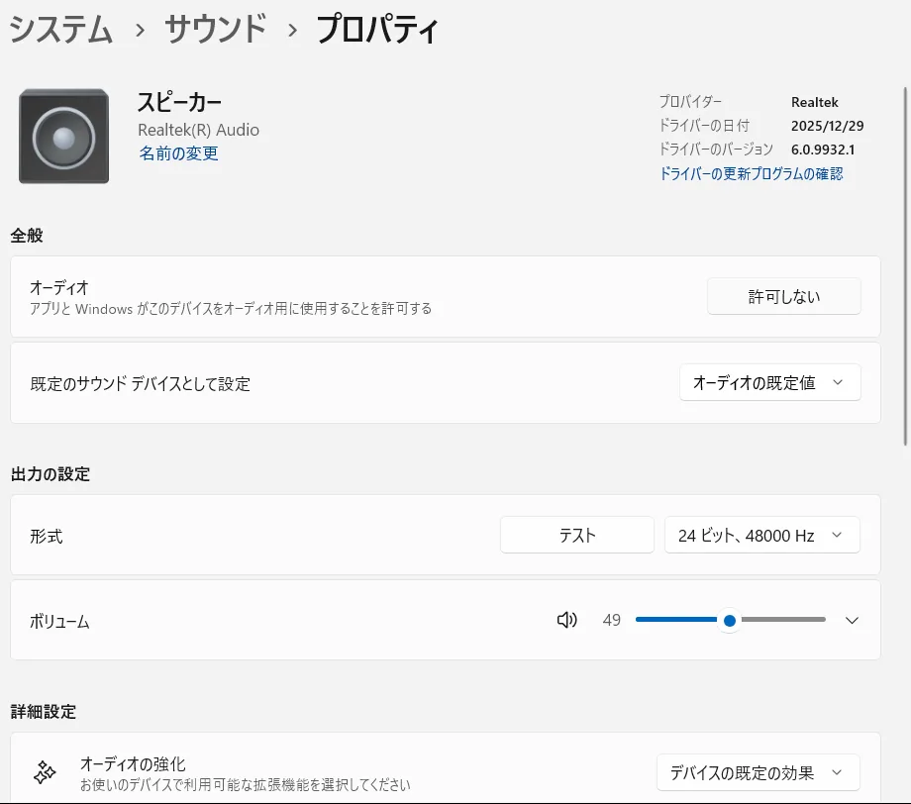This screenshot has height=804, width=911.
Task: Click the Realtek(R) Audio subtitle
Action: pos(198,130)
